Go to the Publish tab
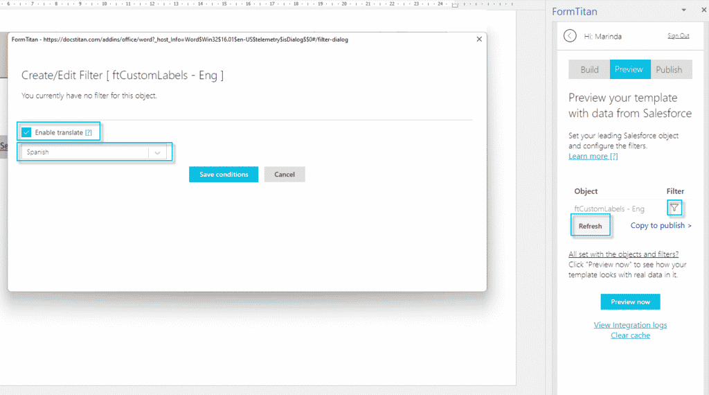The width and height of the screenshot is (709, 395). click(x=671, y=70)
